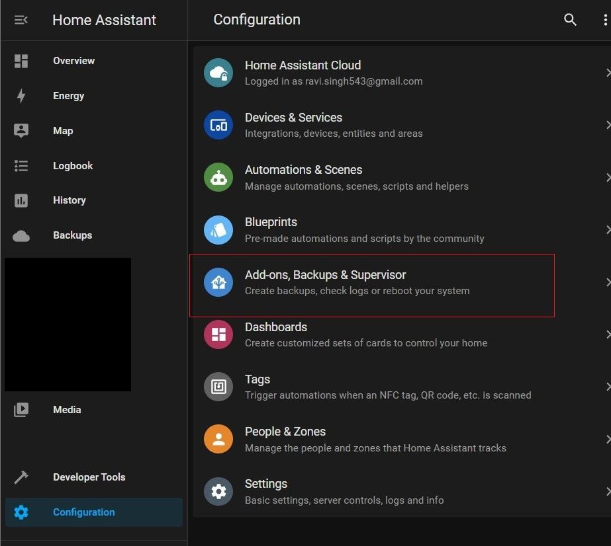Click Developer Tools in the sidebar
This screenshot has height=546, width=611.
click(89, 477)
